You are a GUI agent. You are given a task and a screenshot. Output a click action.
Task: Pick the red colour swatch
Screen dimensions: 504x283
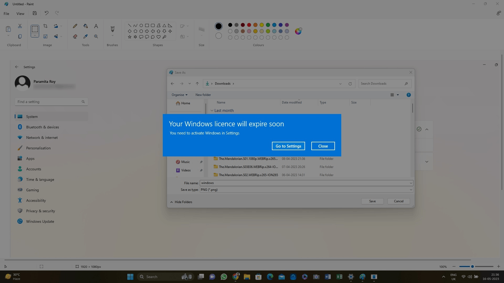(x=249, y=25)
